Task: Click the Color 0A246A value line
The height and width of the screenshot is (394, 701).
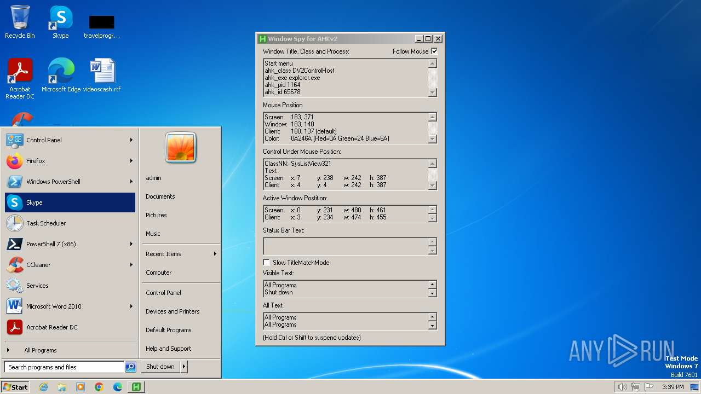Action: click(327, 138)
